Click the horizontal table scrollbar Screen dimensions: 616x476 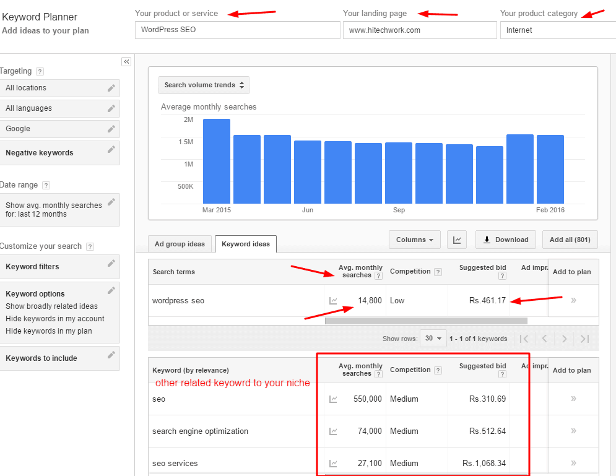coord(426,321)
